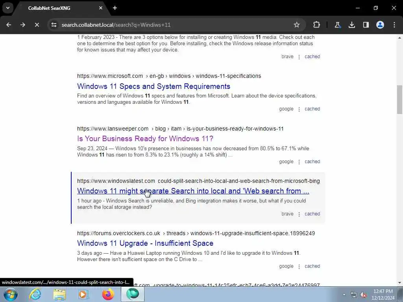Click the scrollbar up arrow
The image size is (403, 302).
(x=399, y=38)
